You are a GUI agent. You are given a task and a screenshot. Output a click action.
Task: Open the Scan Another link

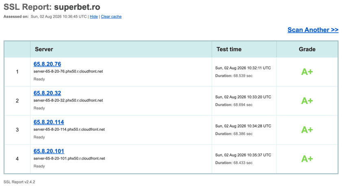coord(313,30)
